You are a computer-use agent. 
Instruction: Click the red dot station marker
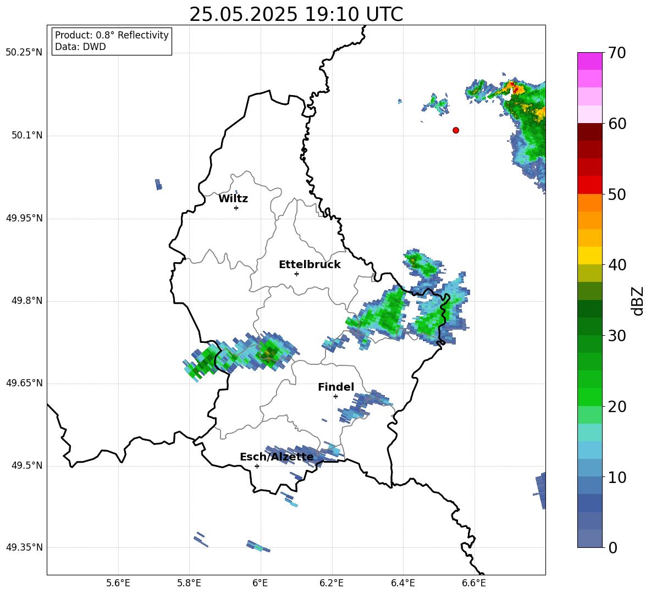click(456, 130)
